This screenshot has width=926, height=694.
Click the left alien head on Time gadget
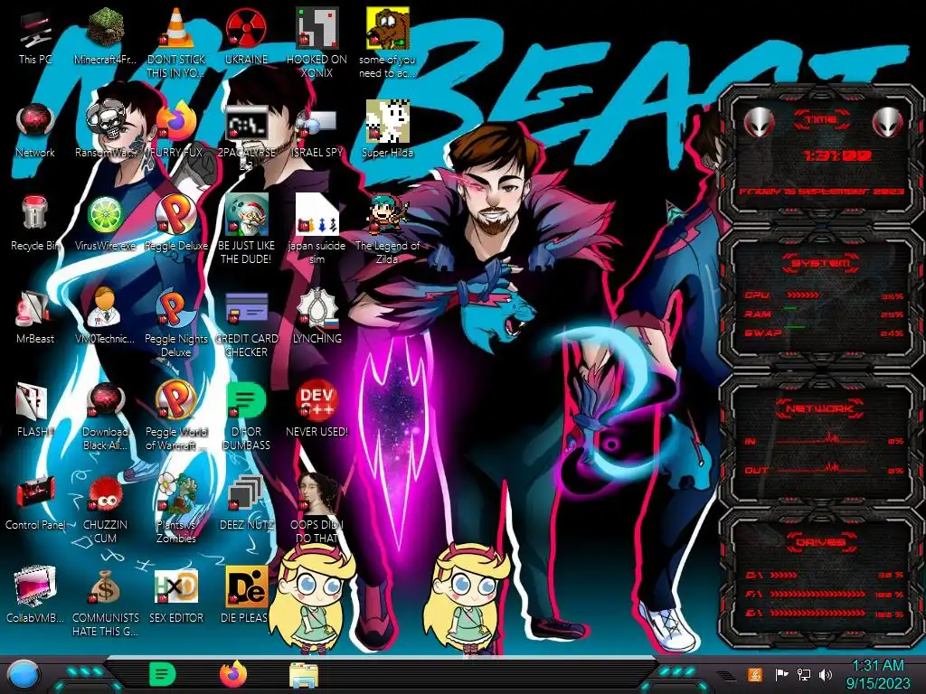pyautogui.click(x=759, y=122)
